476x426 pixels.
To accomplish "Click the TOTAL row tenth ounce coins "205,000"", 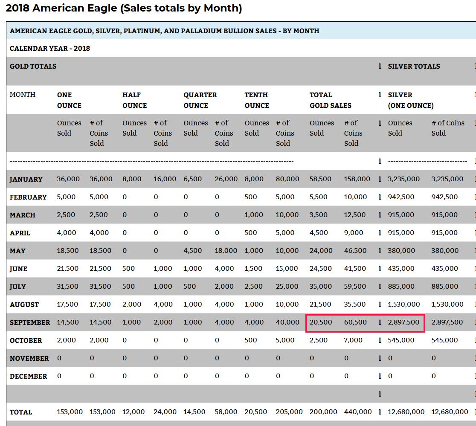I will pos(289,412).
